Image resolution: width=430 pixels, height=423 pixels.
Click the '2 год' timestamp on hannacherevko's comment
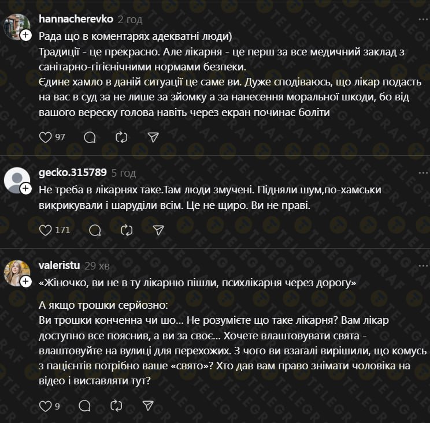pyautogui.click(x=130, y=19)
